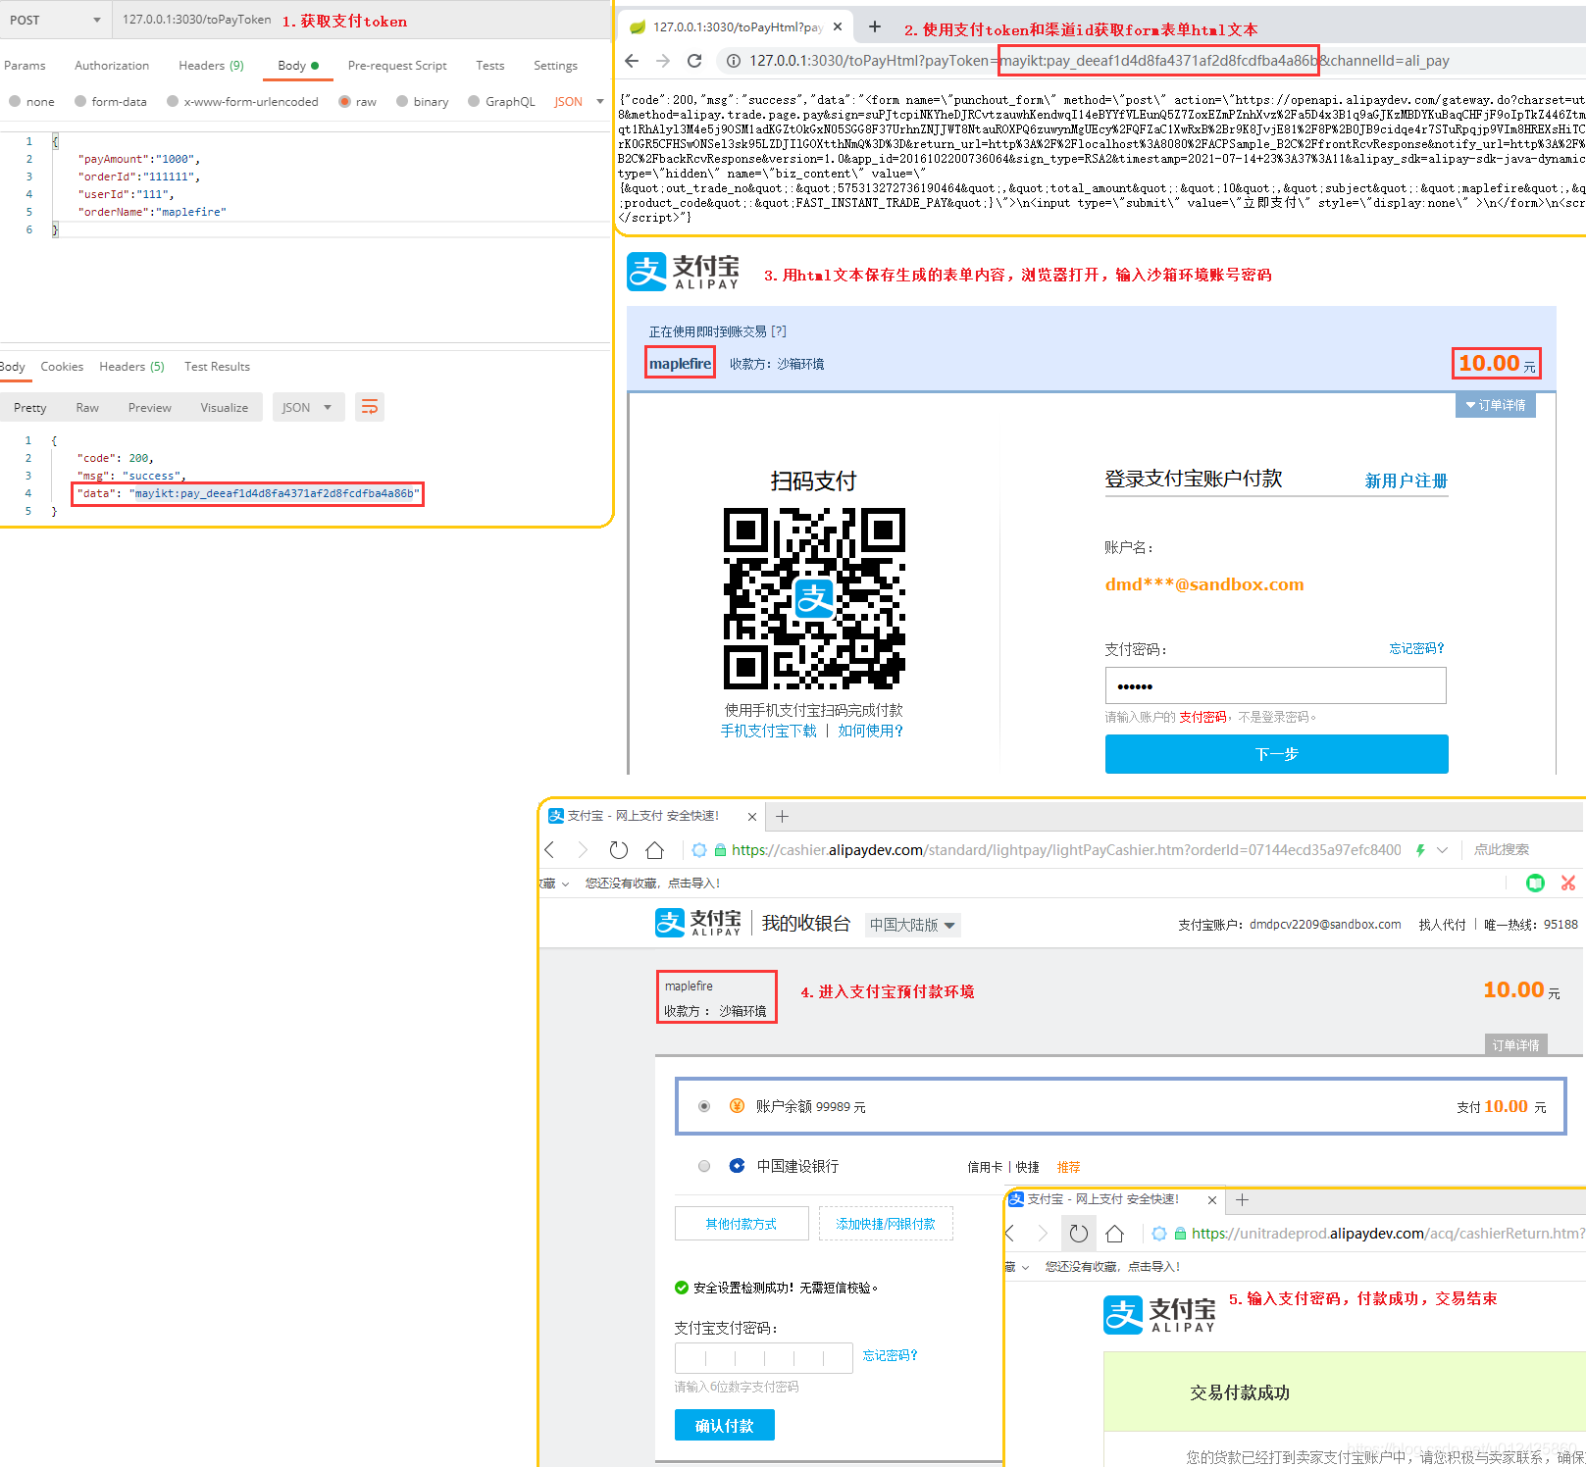Viewport: 1586px width, 1467px height.
Task: Go back in the cashier browser
Action: coord(550,850)
